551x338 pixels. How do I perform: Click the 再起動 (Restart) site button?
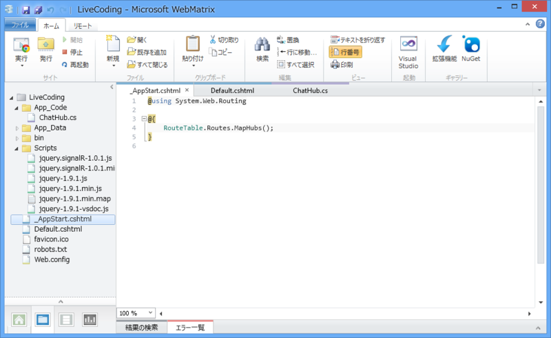75,64
